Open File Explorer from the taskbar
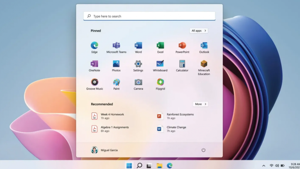Screen dimensions: 300x169 pyautogui.click(x=159, y=165)
